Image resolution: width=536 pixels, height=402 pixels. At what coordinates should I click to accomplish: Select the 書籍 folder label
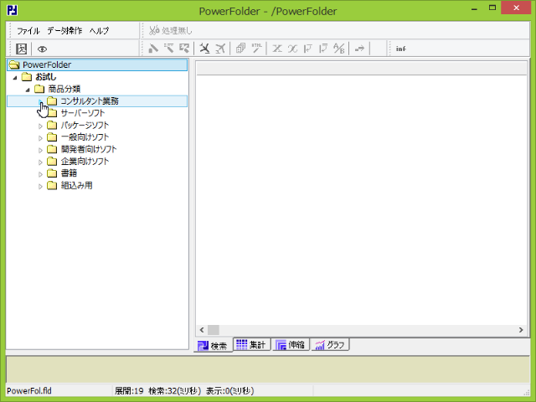coord(69,173)
